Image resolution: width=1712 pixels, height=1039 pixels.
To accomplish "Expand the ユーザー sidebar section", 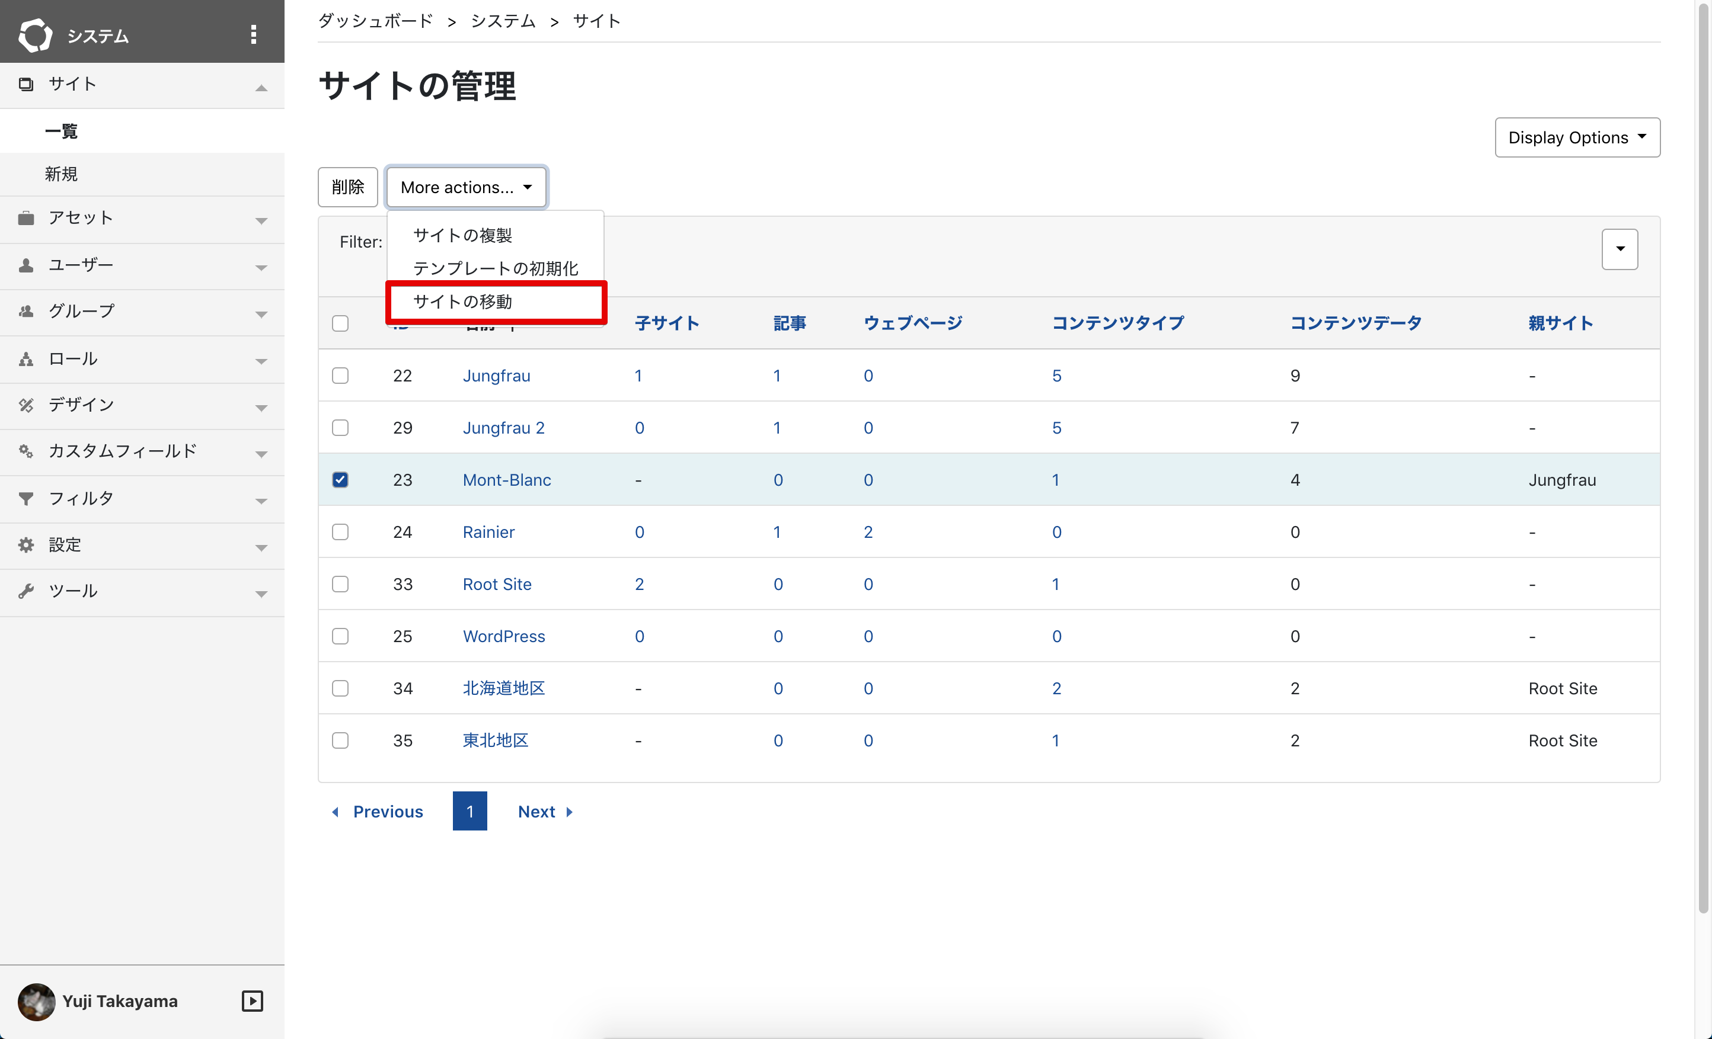I will click(261, 267).
